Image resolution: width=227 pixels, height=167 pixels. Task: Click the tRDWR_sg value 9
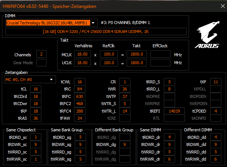(x=80, y=144)
